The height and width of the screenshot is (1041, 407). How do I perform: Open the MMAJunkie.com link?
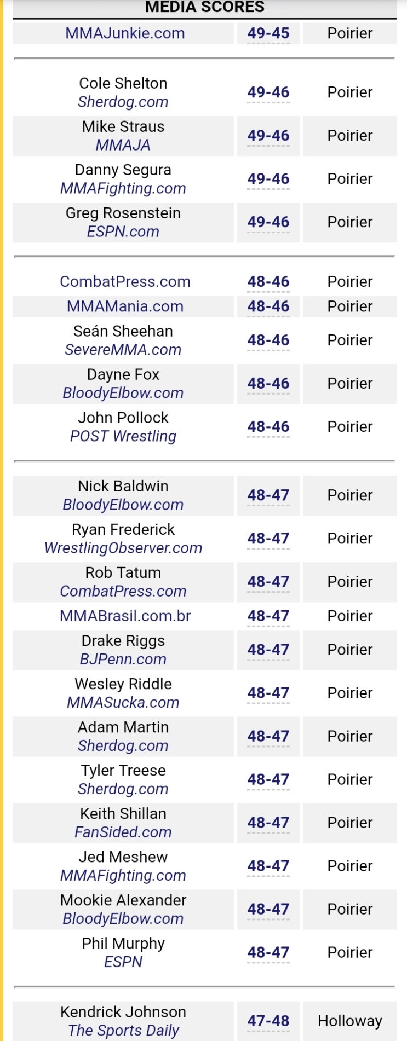[125, 33]
